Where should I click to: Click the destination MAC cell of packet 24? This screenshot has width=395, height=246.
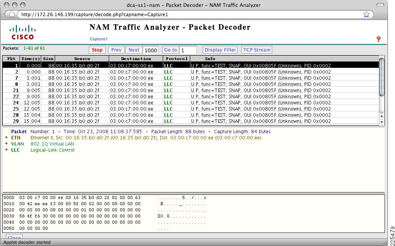tap(136, 102)
